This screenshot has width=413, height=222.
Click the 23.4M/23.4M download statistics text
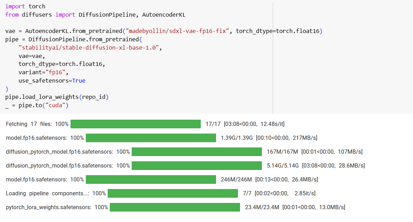295,207
